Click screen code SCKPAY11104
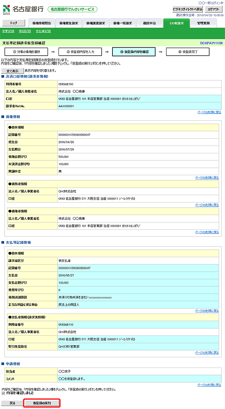Image resolution: width=225 pixels, height=409 pixels. point(211,43)
